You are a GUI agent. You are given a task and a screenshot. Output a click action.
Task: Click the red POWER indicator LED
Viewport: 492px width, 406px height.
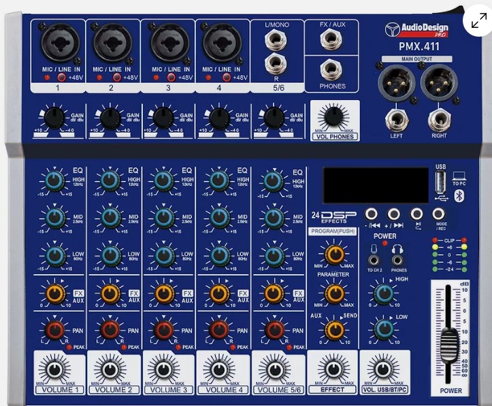click(x=384, y=243)
